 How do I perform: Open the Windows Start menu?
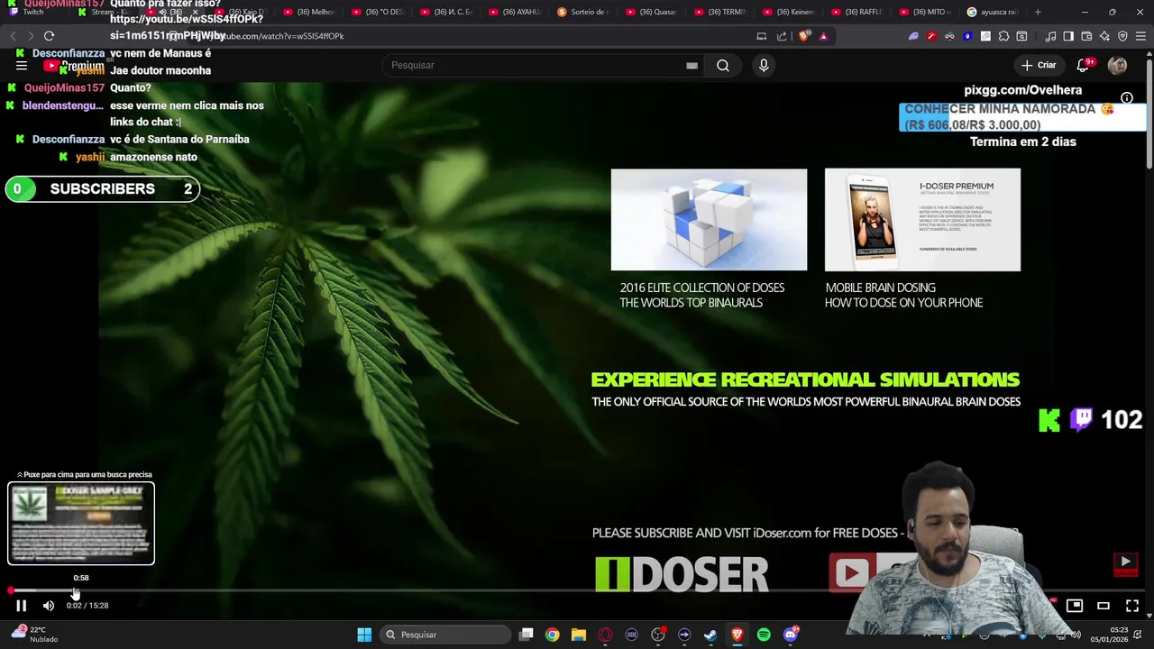pos(364,635)
